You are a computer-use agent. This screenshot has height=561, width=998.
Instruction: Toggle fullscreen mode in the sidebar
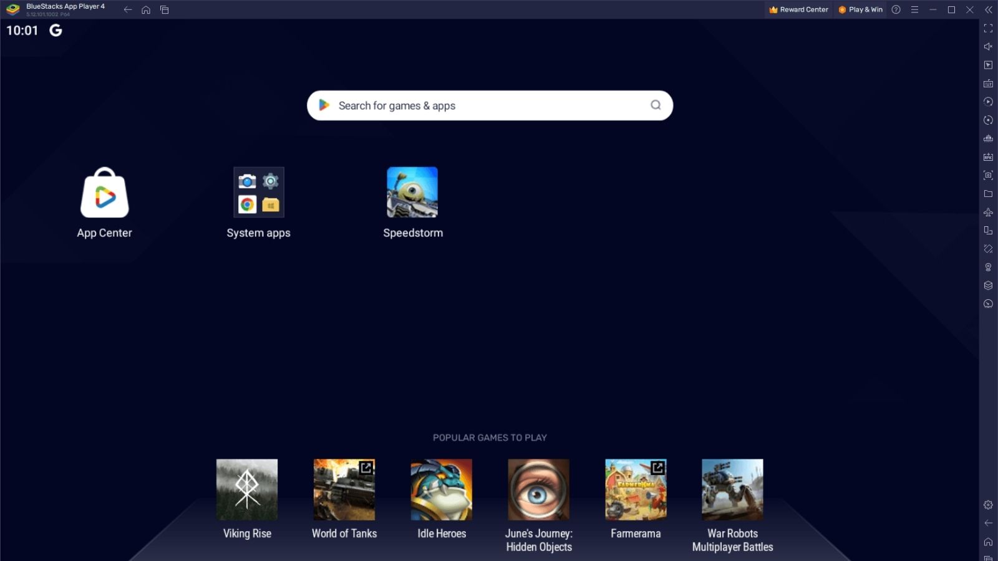pyautogui.click(x=988, y=28)
